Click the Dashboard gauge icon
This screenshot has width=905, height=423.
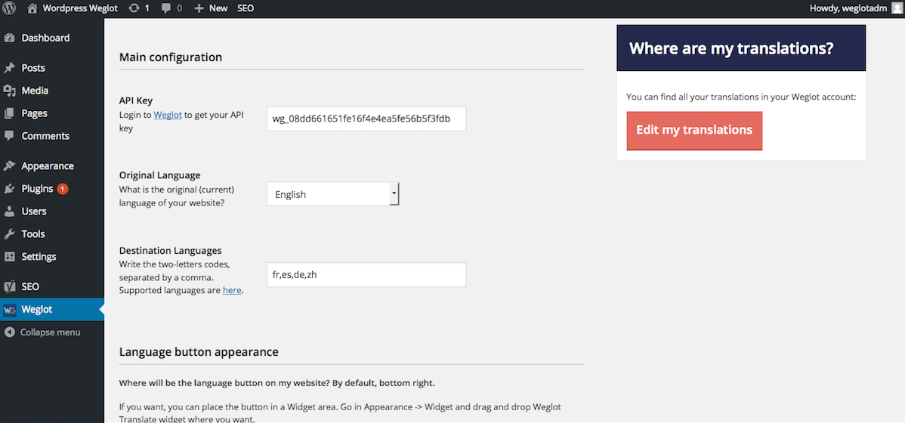pos(9,38)
